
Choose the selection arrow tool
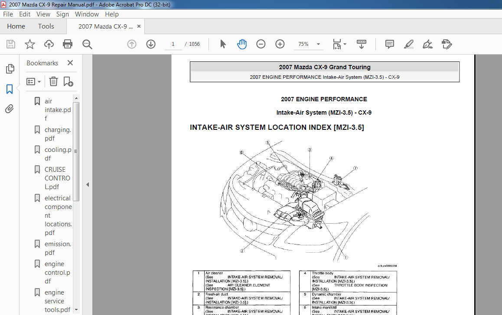pyautogui.click(x=223, y=44)
